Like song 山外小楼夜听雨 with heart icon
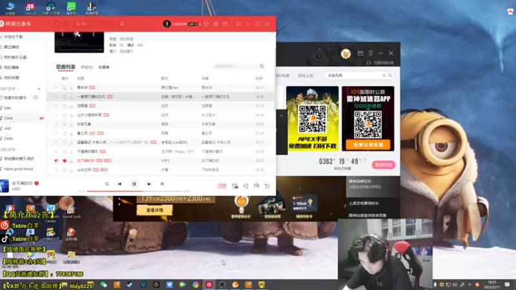This screenshot has height=290, width=516. tap(64, 115)
